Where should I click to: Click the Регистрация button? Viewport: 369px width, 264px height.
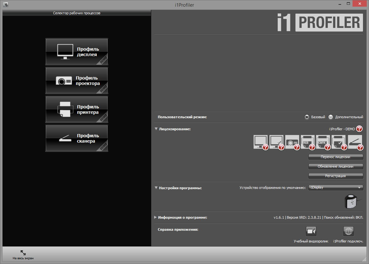pos(336,176)
